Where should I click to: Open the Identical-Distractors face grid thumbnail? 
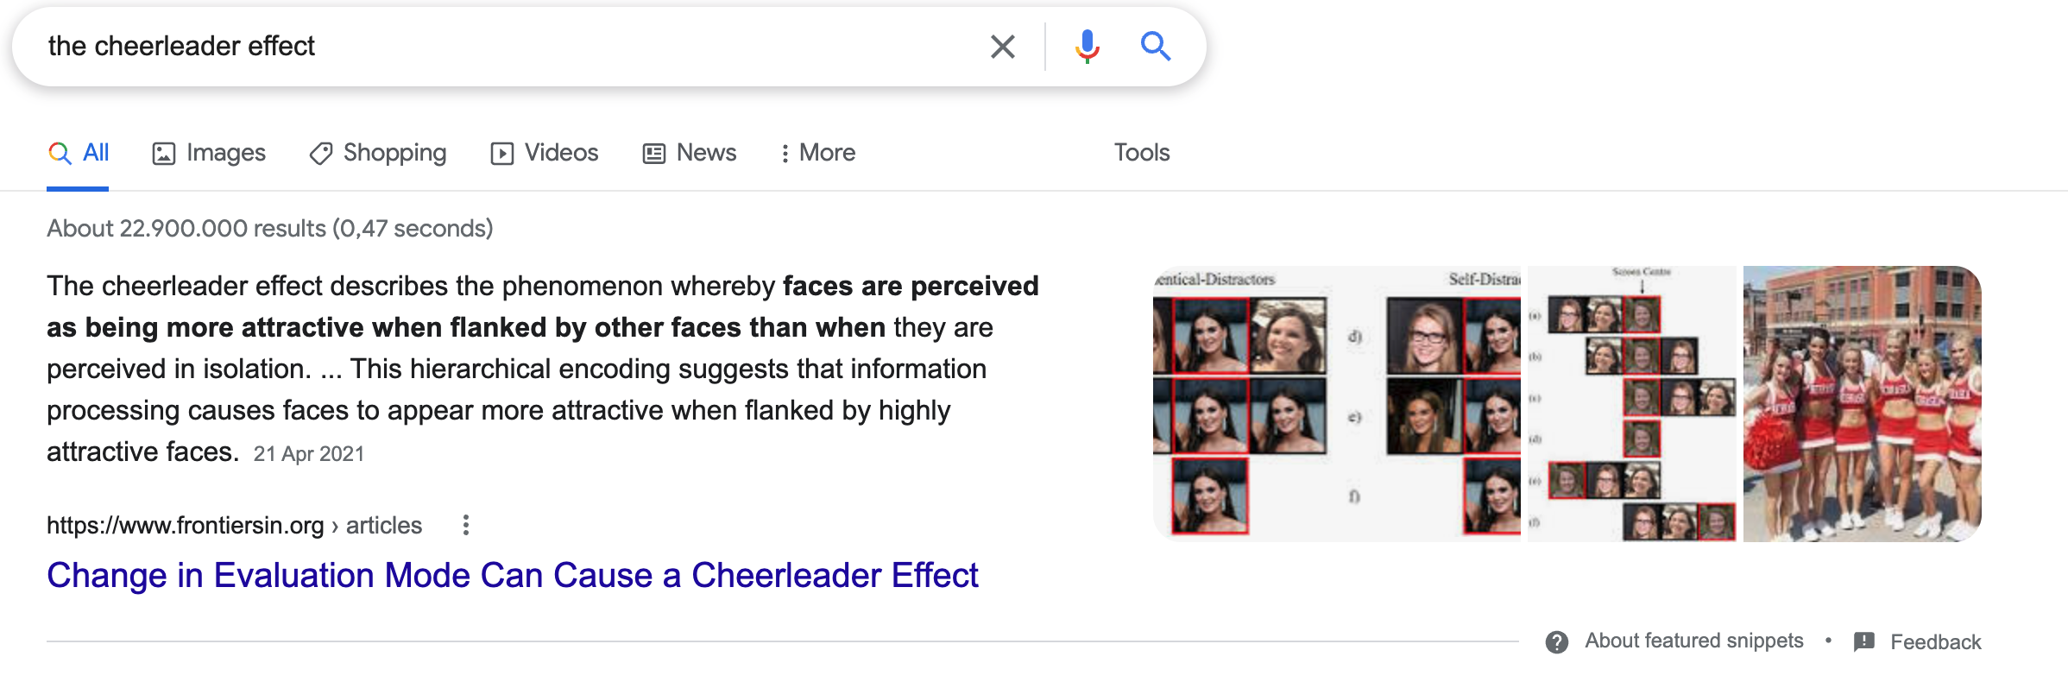pyautogui.click(x=1337, y=404)
